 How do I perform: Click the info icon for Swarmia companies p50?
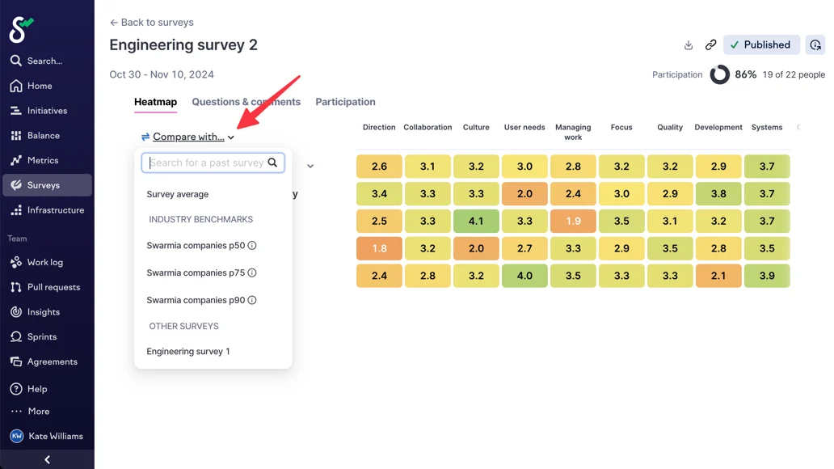point(252,246)
